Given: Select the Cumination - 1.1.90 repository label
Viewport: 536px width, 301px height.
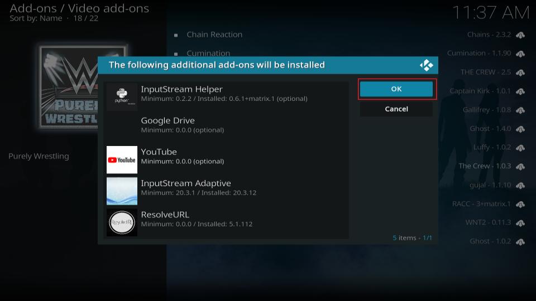Looking at the screenshot, I should pyautogui.click(x=479, y=54).
